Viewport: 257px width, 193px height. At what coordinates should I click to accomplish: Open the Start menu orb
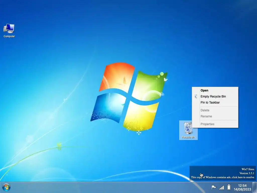[x=6, y=187]
